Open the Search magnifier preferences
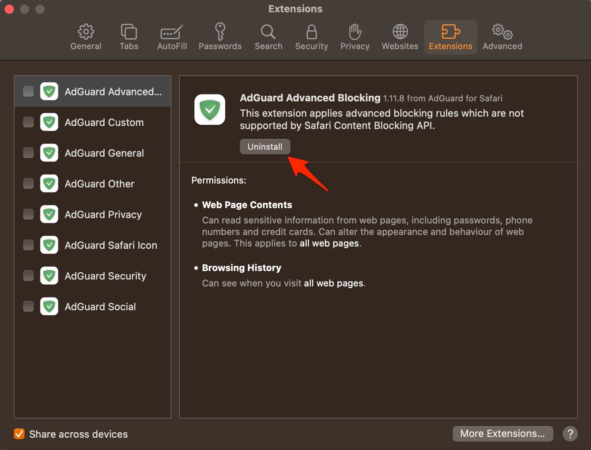The image size is (591, 450). [268, 36]
